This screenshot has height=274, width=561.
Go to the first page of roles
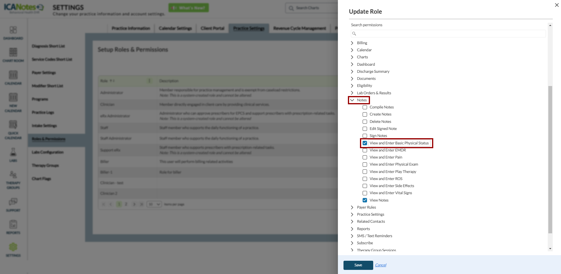pos(103,204)
